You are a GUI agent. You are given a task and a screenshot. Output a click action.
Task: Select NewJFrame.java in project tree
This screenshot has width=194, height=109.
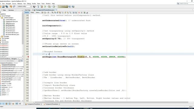click(x=10, y=25)
